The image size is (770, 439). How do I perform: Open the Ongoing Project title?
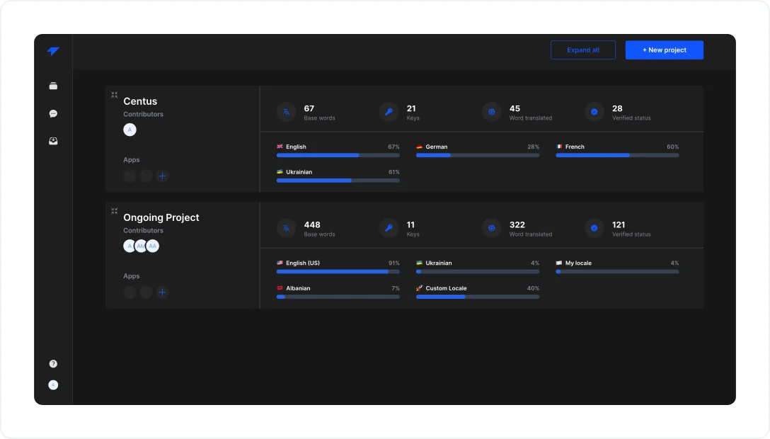[161, 217]
